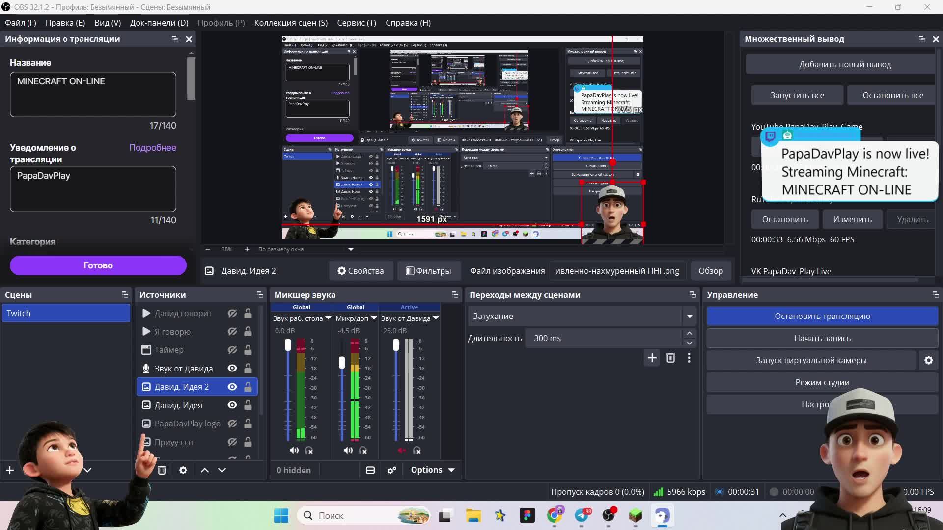Open virtual camera settings gear
943x530 pixels.
pyautogui.click(x=929, y=360)
